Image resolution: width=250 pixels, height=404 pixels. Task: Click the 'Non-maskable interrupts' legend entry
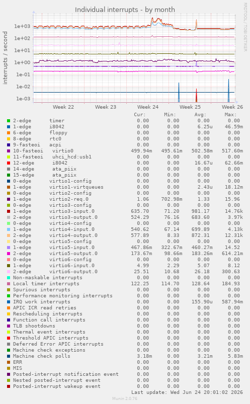tap(48, 278)
